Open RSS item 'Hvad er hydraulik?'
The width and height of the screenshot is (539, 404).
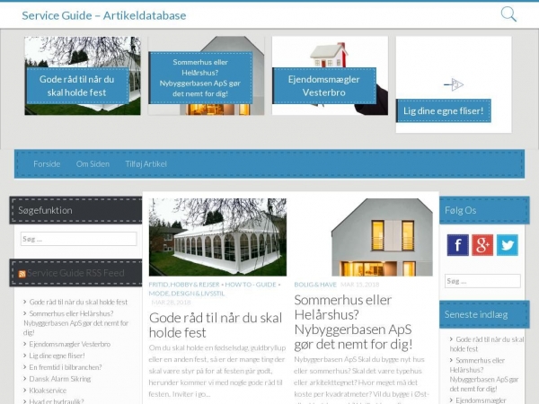point(57,401)
